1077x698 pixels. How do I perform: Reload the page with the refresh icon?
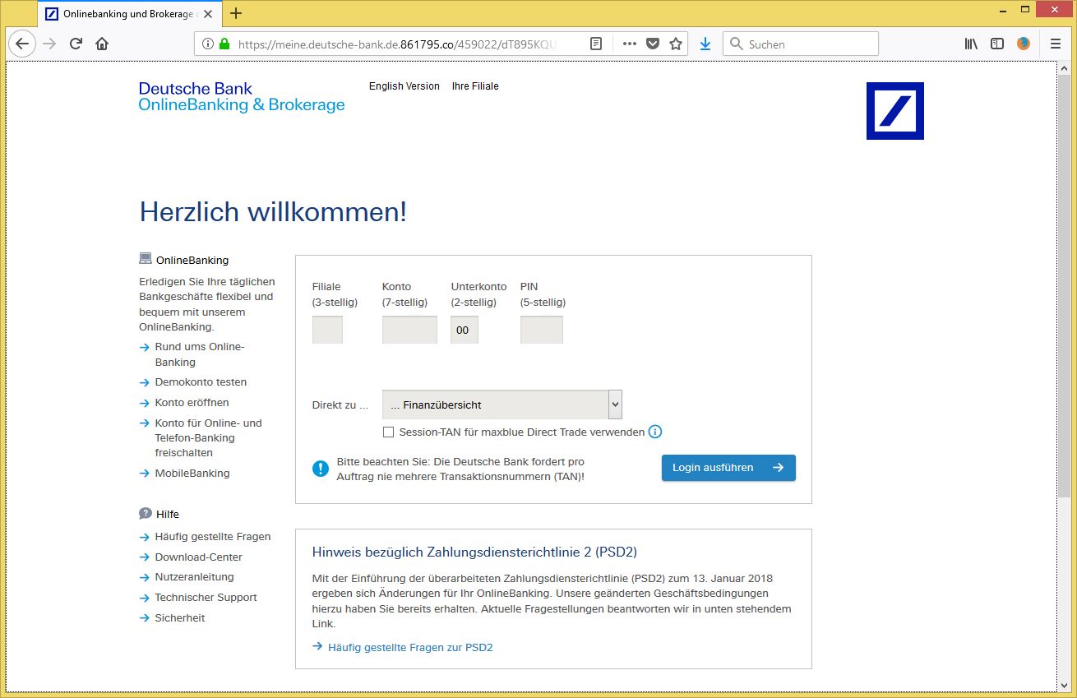click(76, 44)
